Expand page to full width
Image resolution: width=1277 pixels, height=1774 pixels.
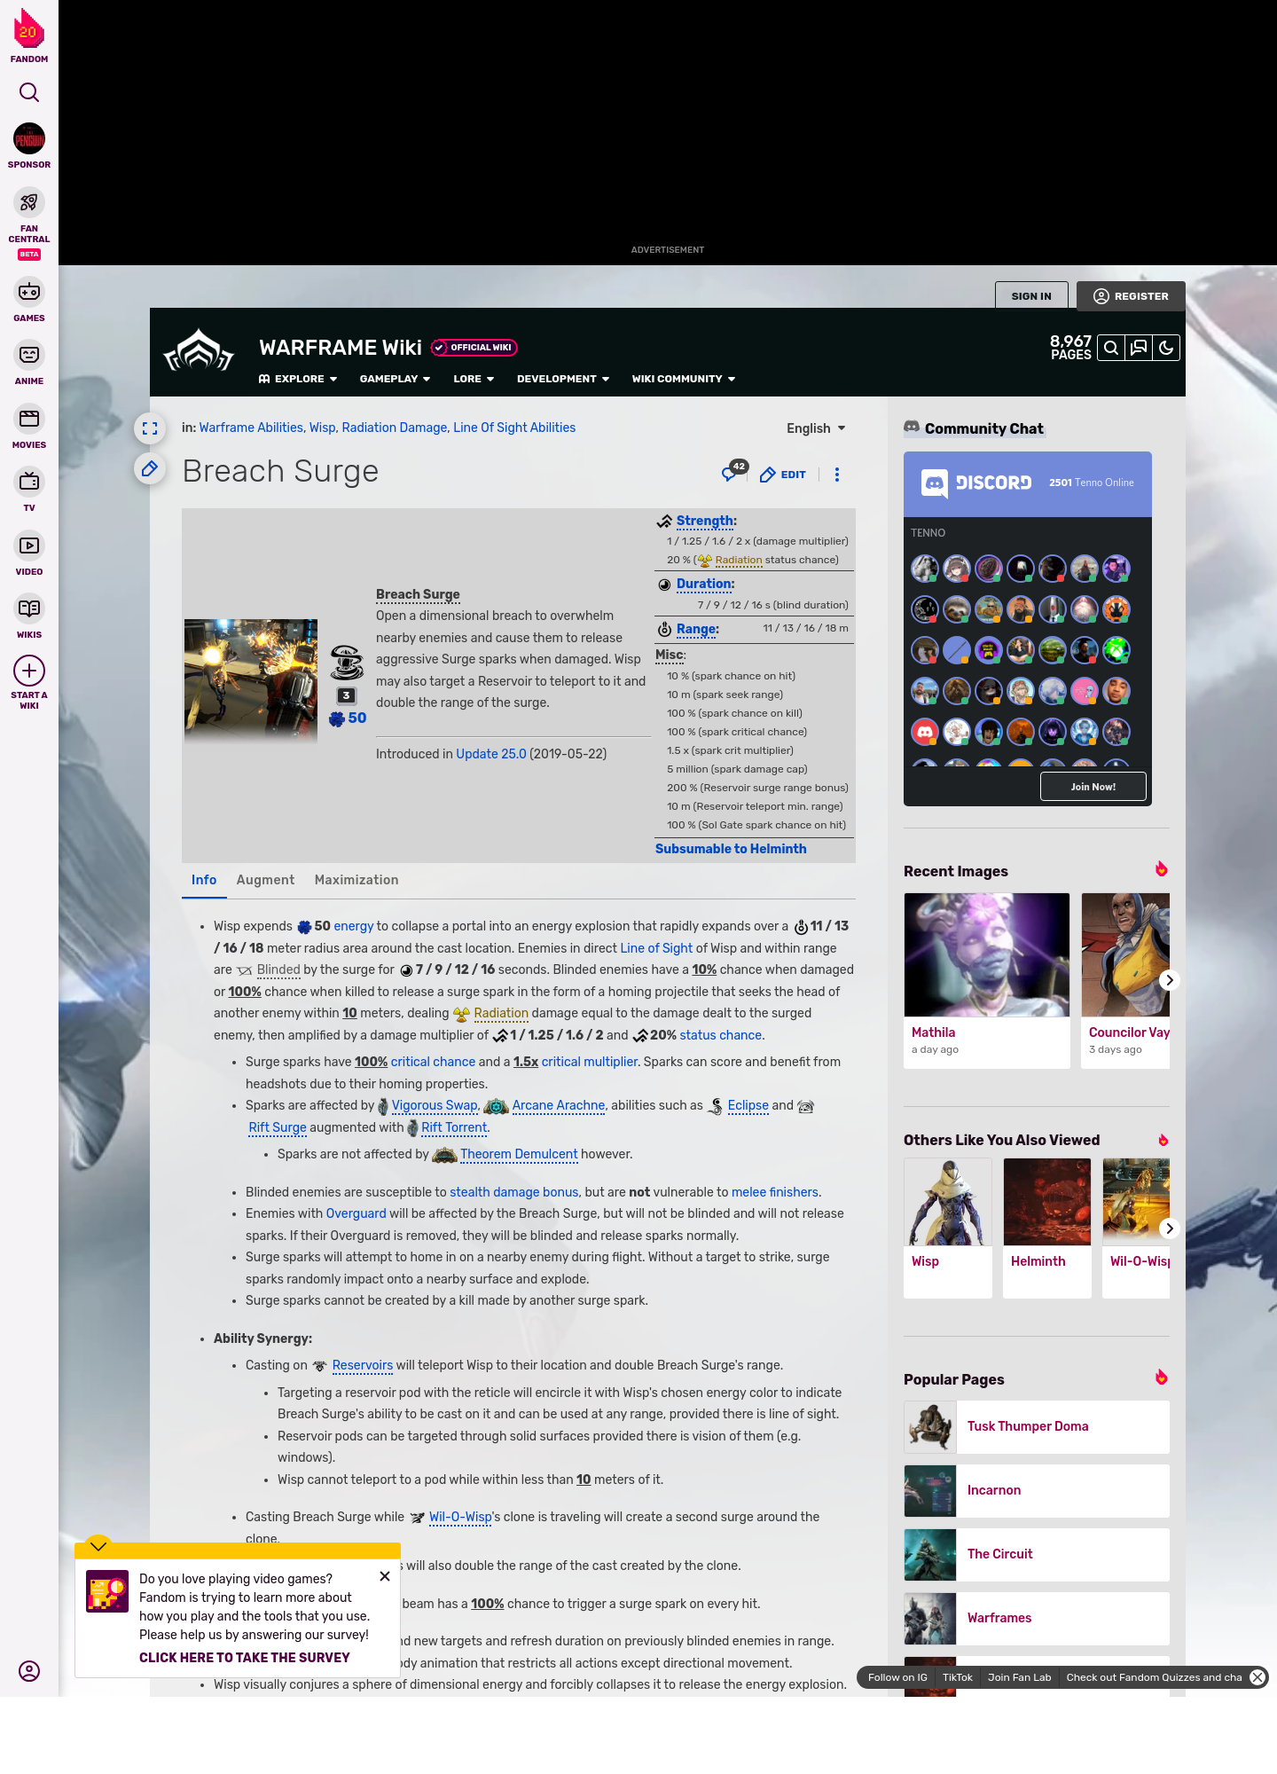tap(150, 428)
